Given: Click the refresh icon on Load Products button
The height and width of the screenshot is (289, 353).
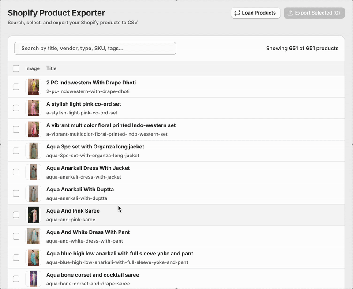Looking at the screenshot, I should [237, 13].
